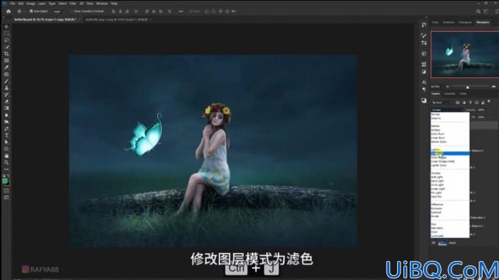Viewport: 499px width, 280px height.
Task: Click the background color swatch
Action: coord(8,183)
